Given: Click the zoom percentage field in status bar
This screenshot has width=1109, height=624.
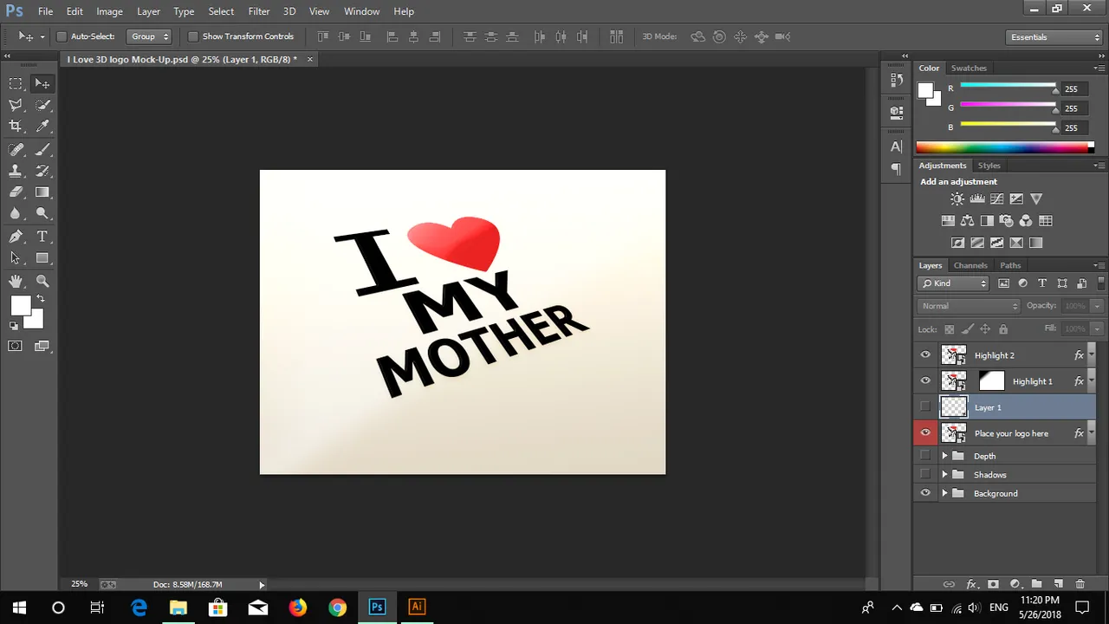Looking at the screenshot, I should [x=79, y=584].
